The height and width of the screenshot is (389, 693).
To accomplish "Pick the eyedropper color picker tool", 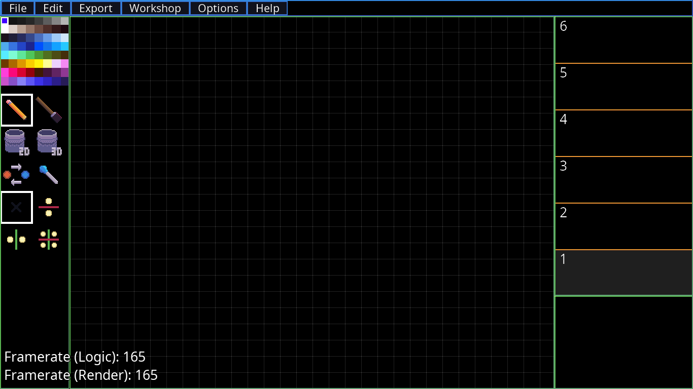I will click(49, 175).
